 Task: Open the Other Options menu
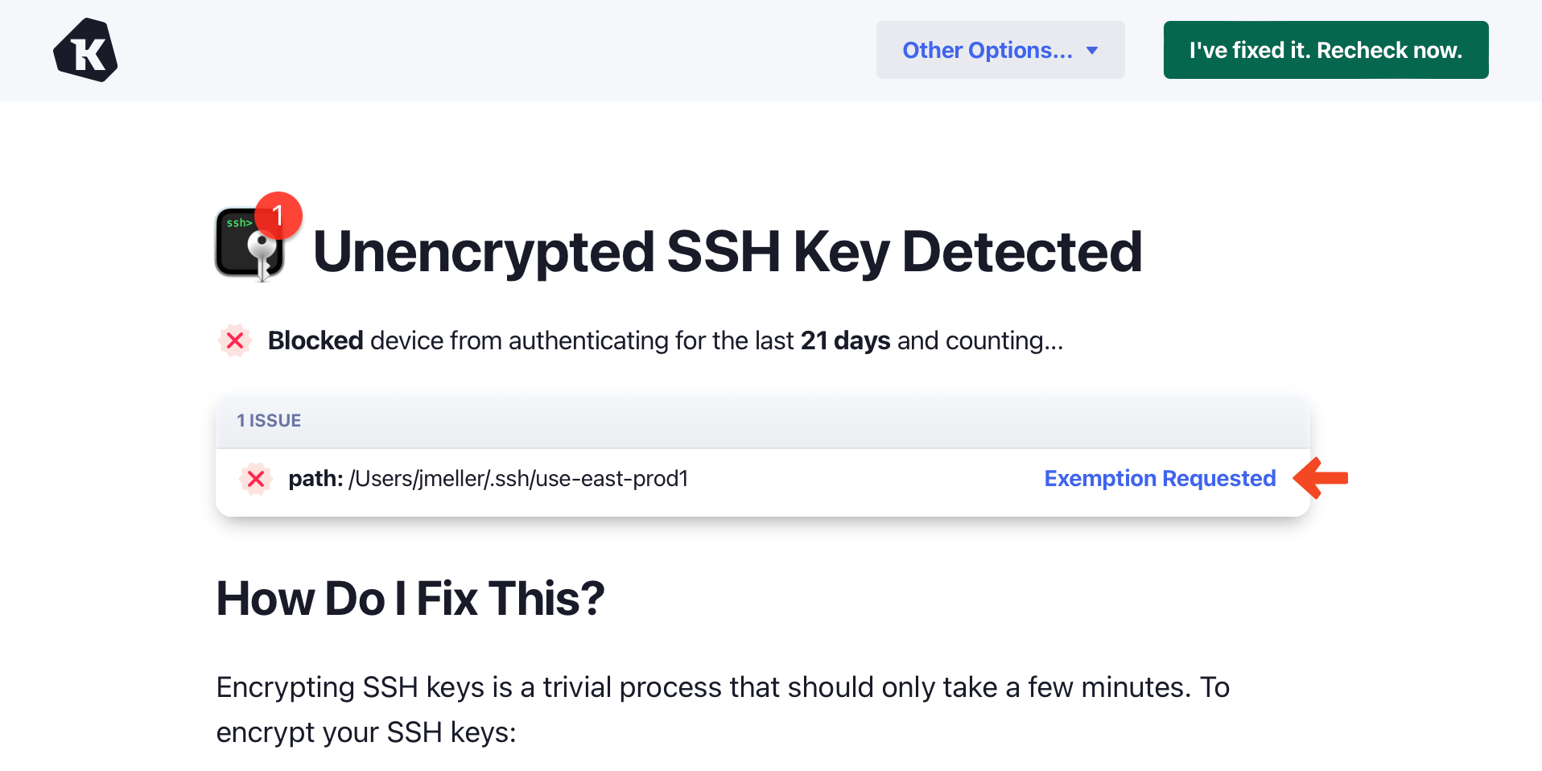click(x=987, y=50)
